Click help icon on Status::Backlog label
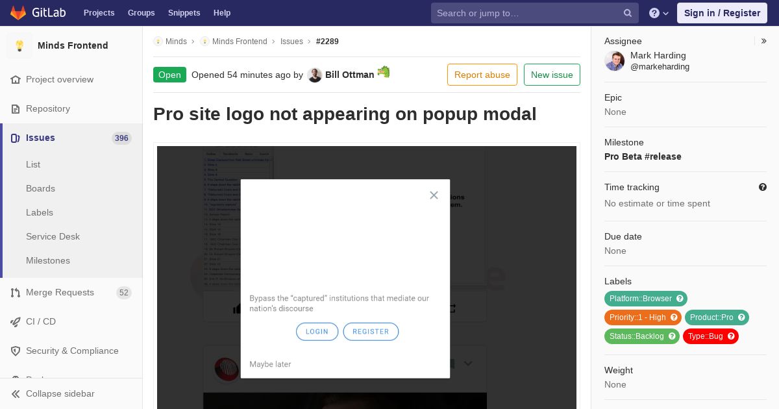The width and height of the screenshot is (779, 409). click(672, 336)
